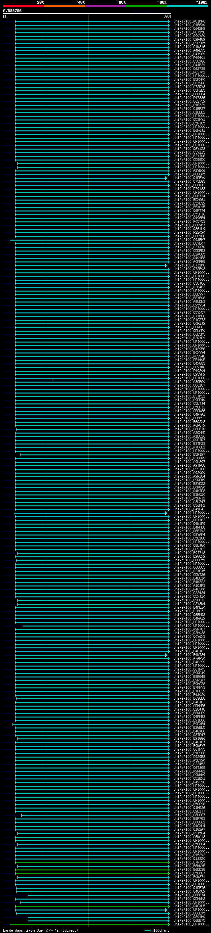
Task: Select the UniRef100_Q3UXQ6 label
Action: [189, 61]
